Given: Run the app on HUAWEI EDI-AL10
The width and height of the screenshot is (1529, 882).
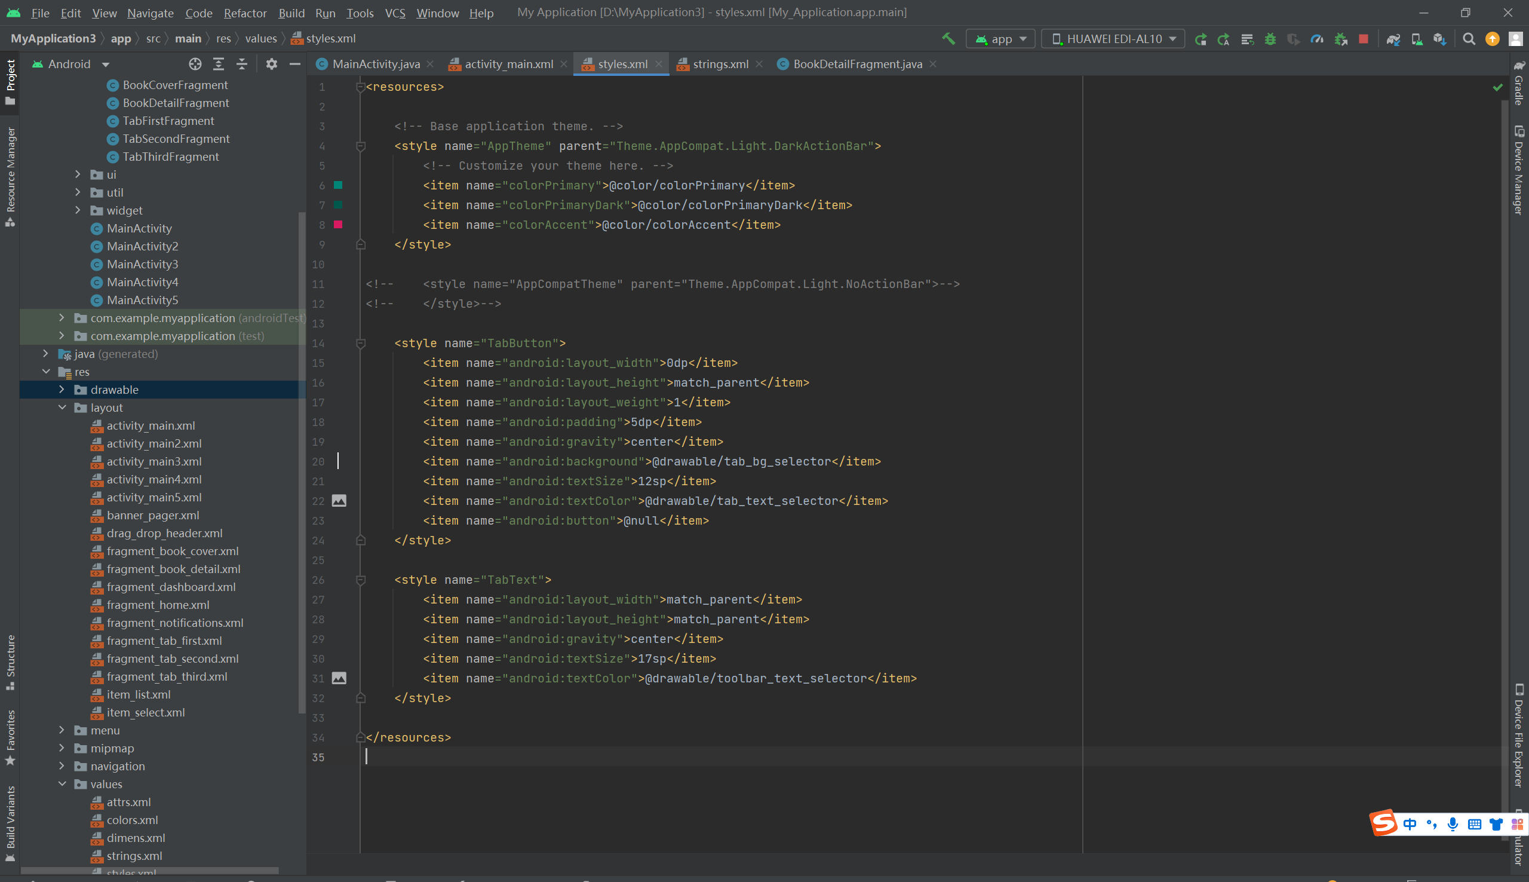Looking at the screenshot, I should click(1201, 38).
